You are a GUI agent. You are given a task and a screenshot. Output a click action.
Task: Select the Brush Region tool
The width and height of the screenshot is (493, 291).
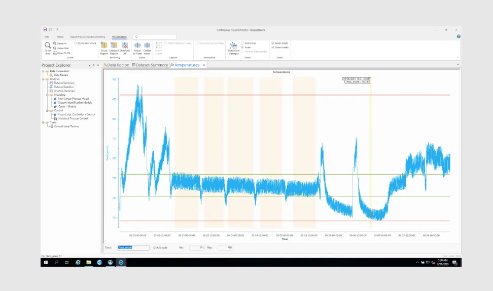pos(104,48)
